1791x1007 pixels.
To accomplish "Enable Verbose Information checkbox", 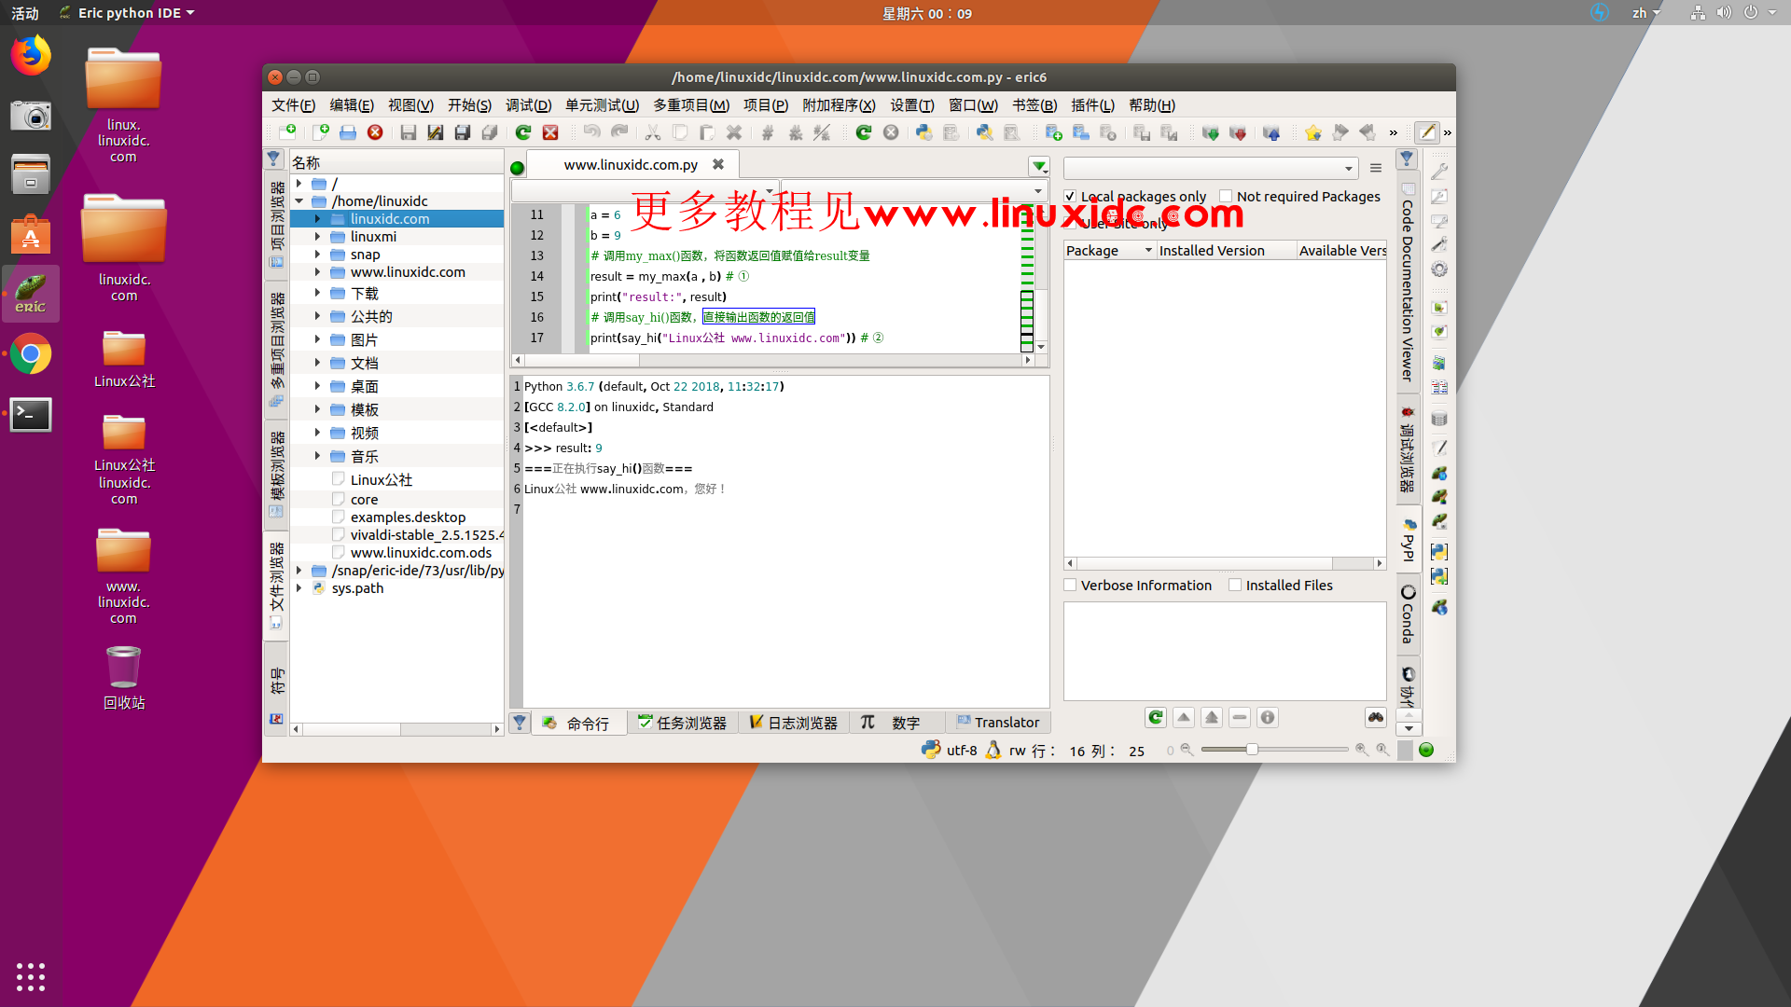I will pyautogui.click(x=1070, y=585).
